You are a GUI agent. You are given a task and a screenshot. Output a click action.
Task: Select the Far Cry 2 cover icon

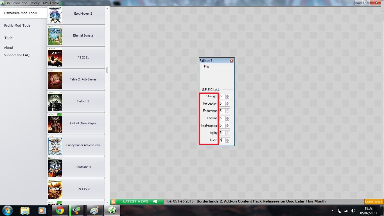pyautogui.click(x=55, y=189)
